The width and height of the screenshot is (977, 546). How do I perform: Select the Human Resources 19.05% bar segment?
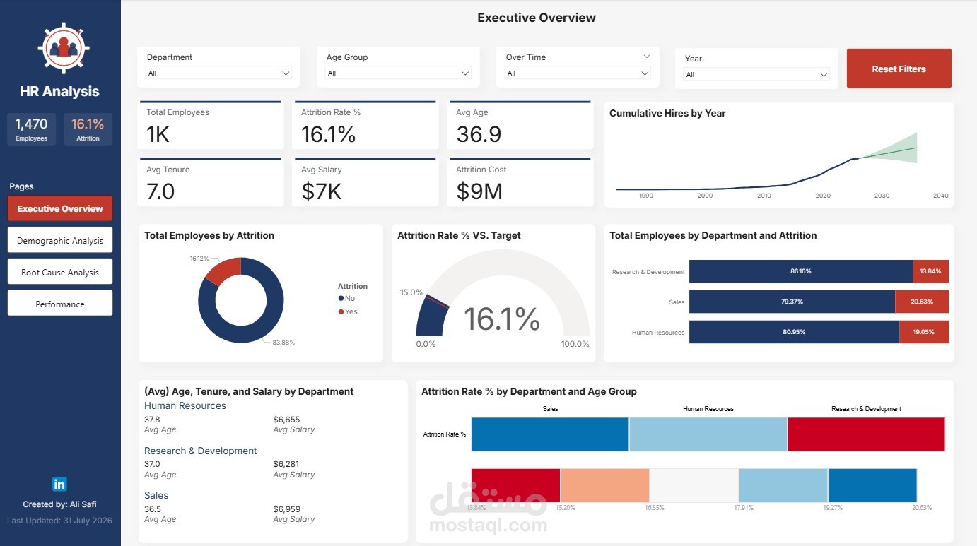924,332
